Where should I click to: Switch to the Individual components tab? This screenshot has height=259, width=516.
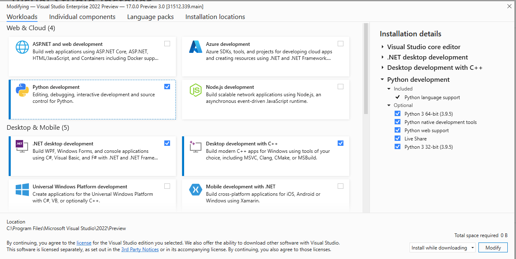pos(82,17)
